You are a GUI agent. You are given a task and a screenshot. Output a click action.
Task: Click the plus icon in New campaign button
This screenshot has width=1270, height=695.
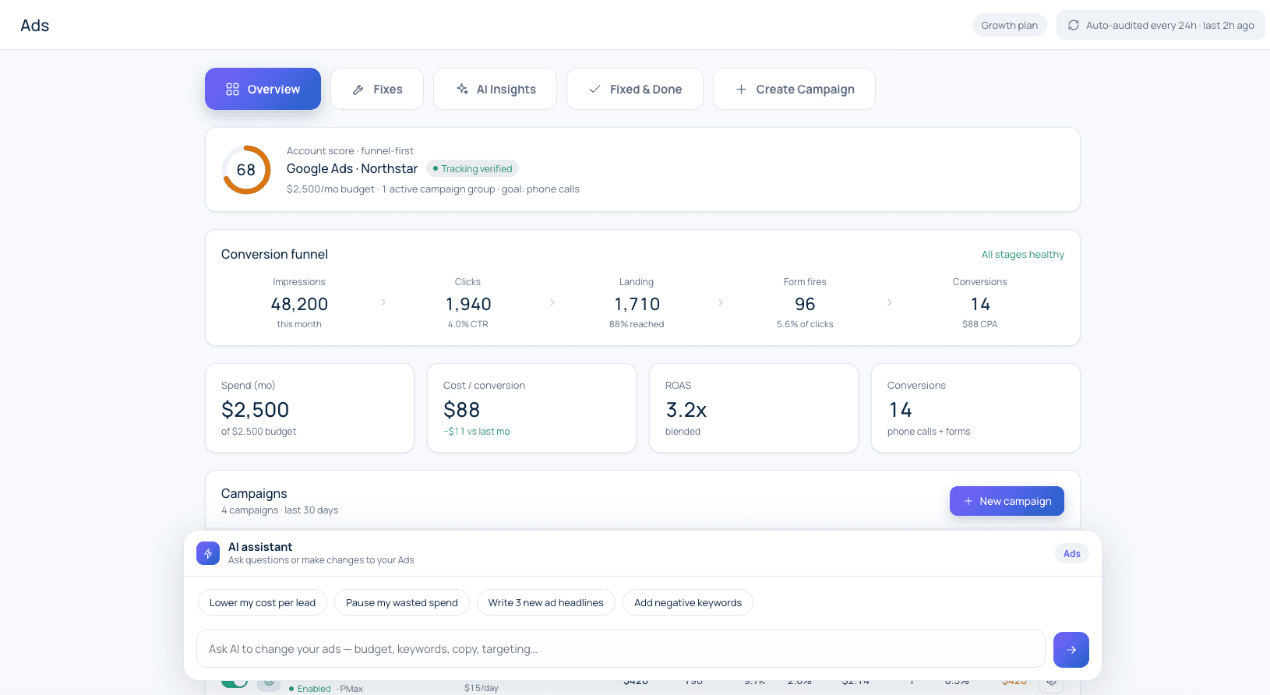tap(968, 501)
